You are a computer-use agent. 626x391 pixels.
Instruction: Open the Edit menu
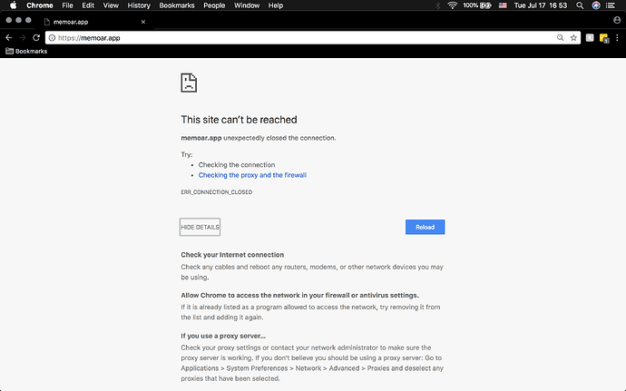click(88, 5)
